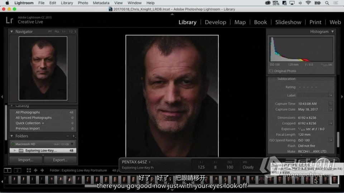This screenshot has height=193, width=344.
Task: Set Navigator zoom to 1:1
Action: tap(64, 31)
